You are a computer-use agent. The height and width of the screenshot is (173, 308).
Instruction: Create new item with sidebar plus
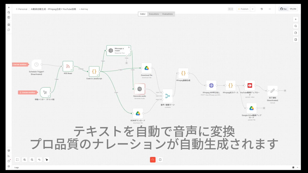coord(9,8)
